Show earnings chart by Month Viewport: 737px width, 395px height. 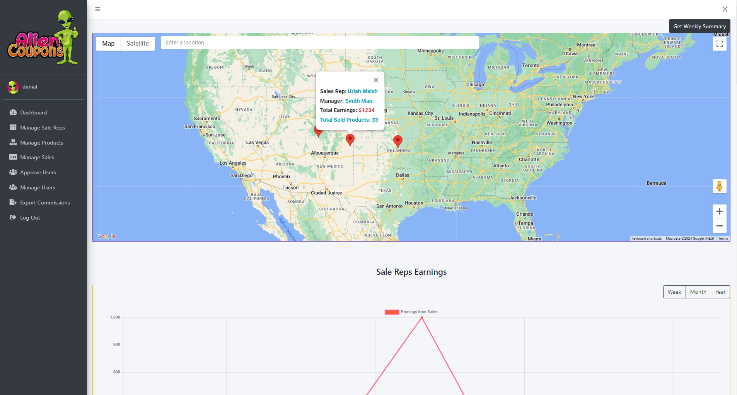click(698, 292)
